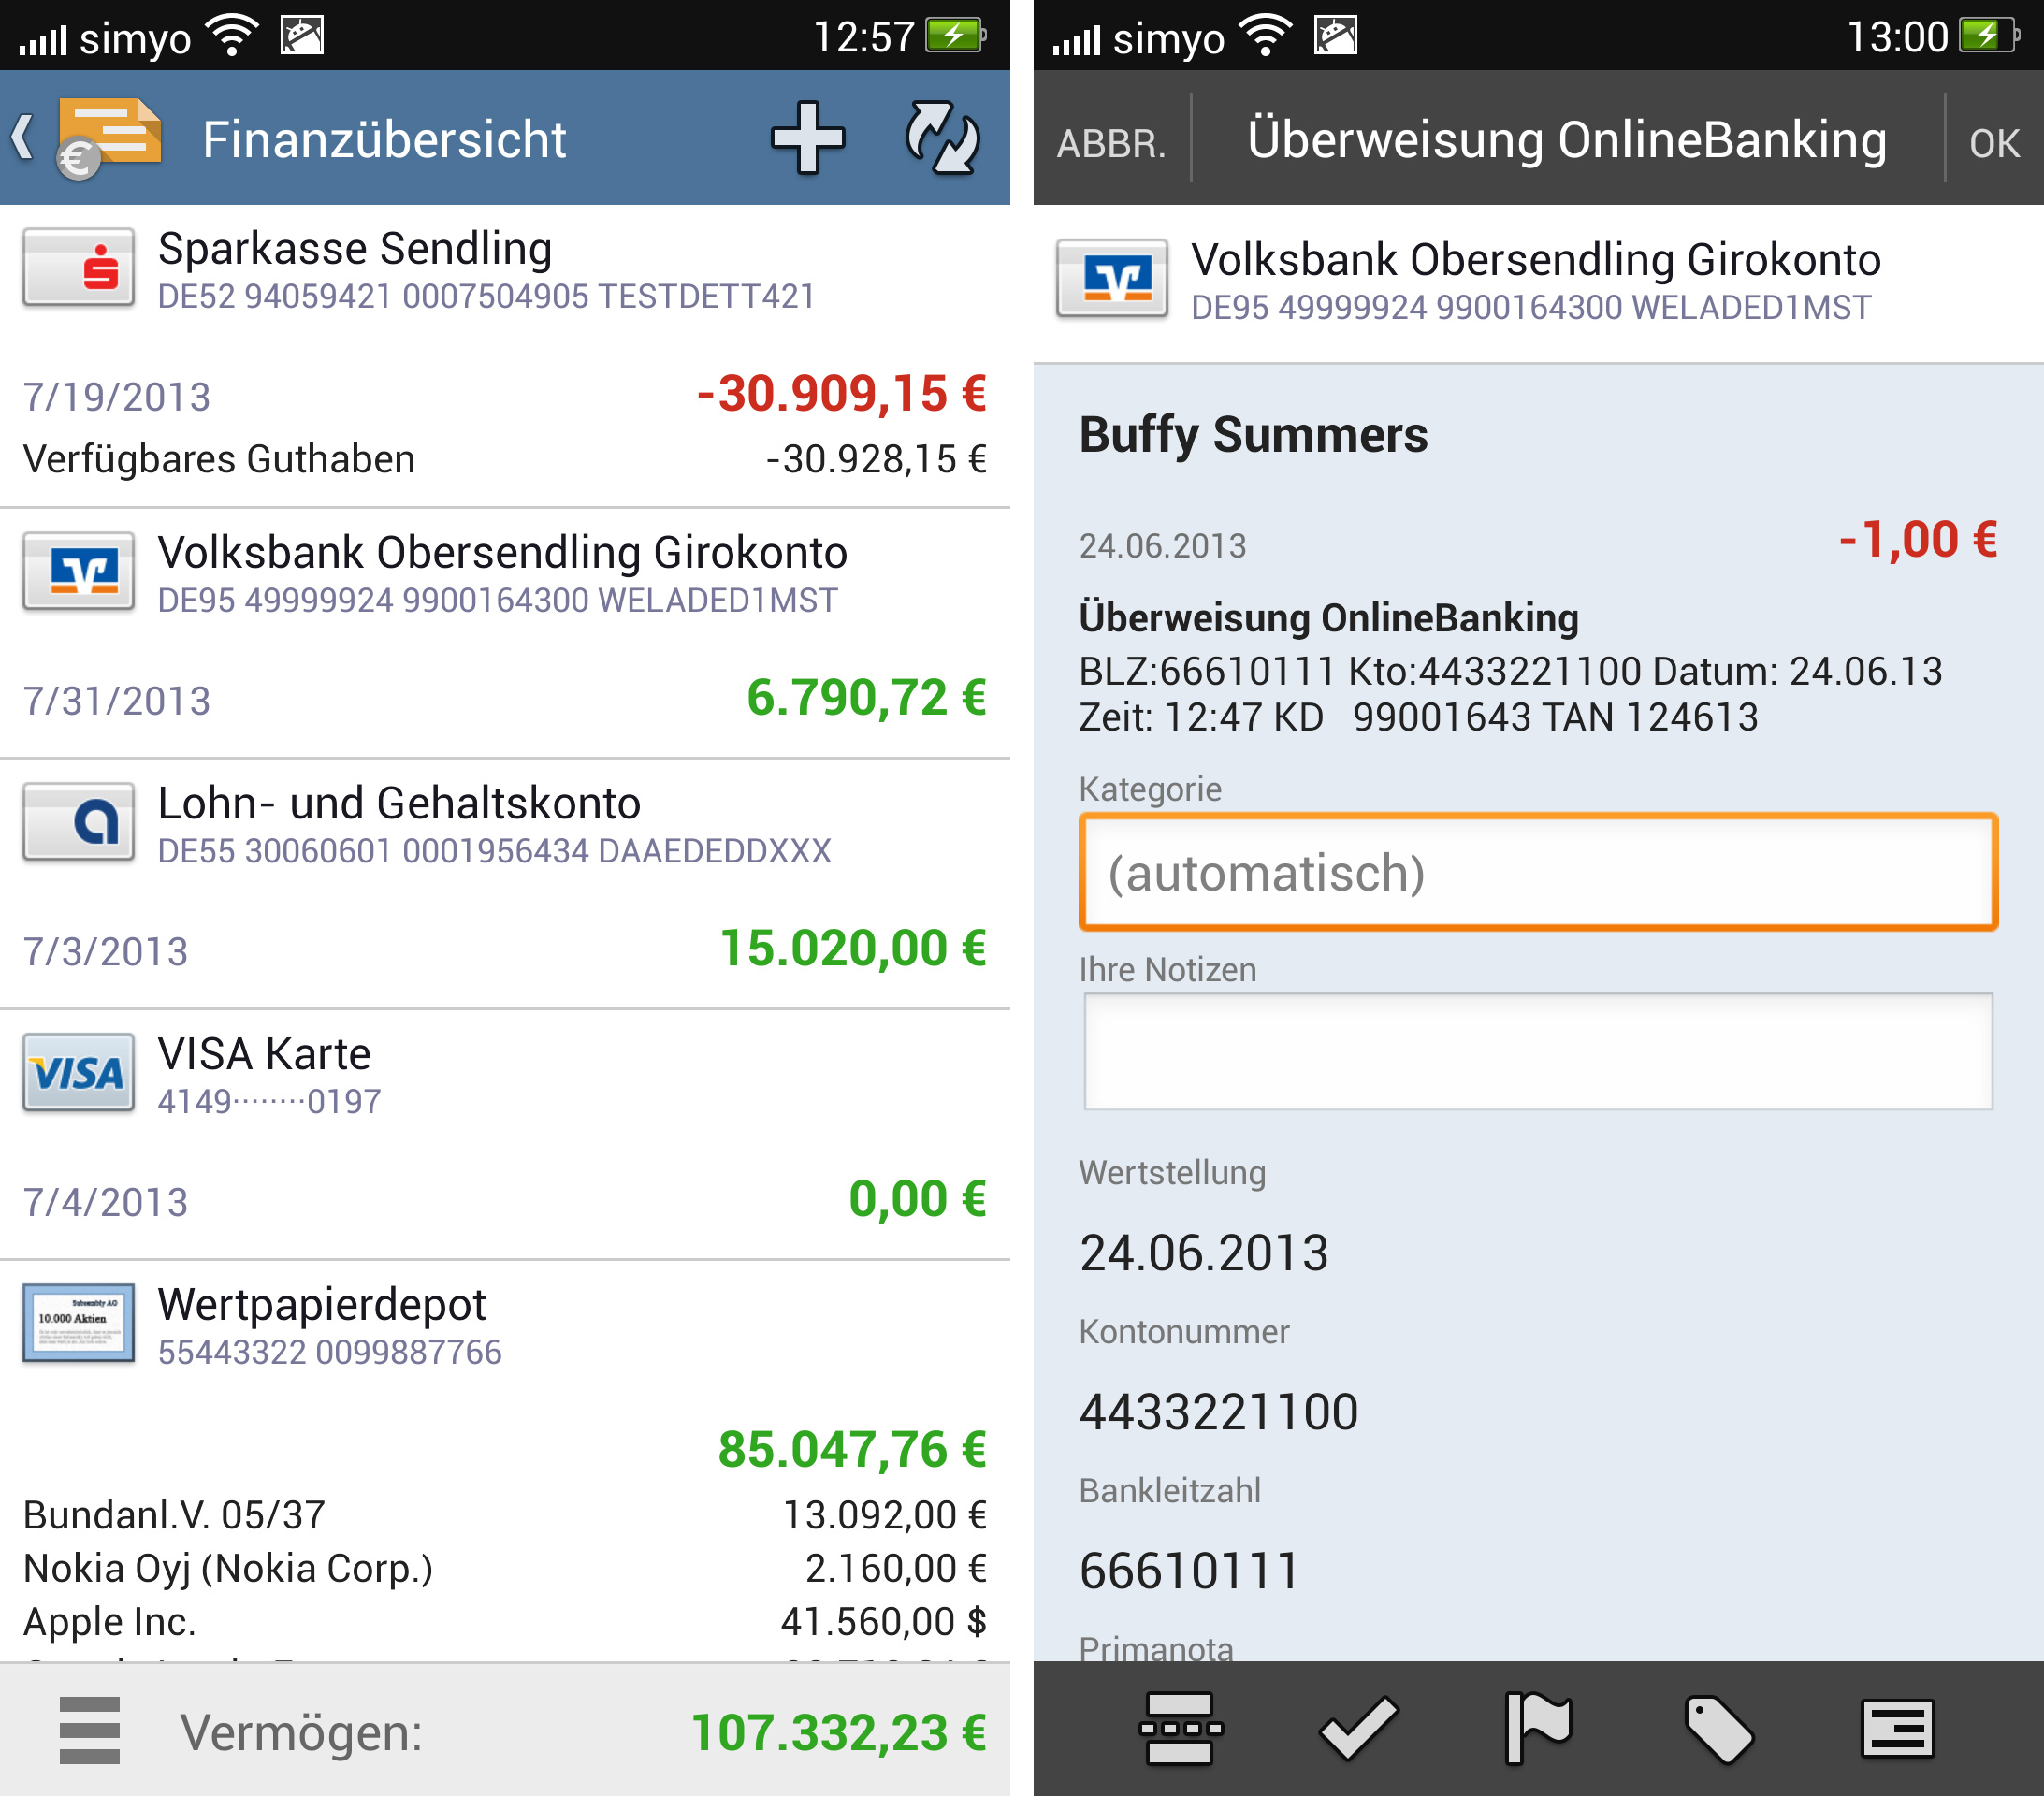Screen dimensions: 2044x1796
Task: Confirm with the OK button
Action: point(1993,143)
